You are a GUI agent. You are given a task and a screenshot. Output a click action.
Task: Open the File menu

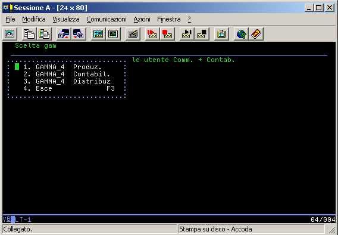pyautogui.click(x=10, y=19)
